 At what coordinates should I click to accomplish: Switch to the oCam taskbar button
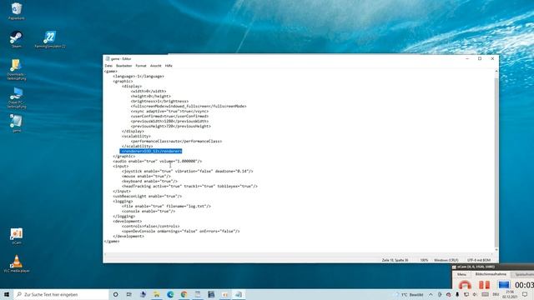click(x=224, y=294)
